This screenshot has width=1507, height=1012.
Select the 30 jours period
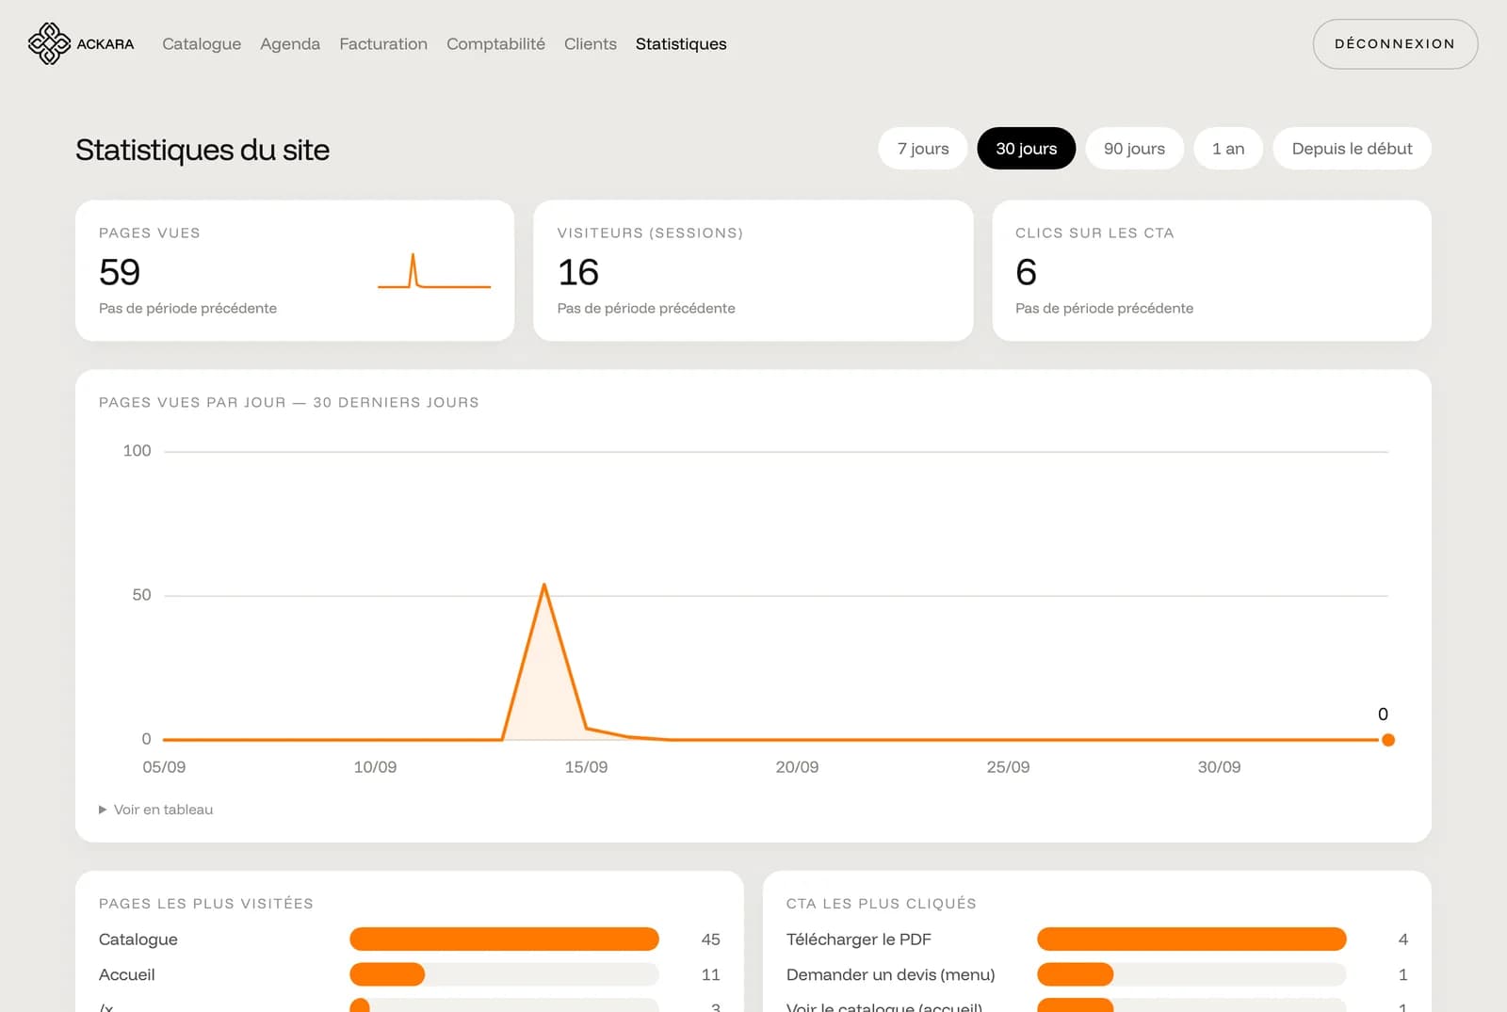(1027, 149)
